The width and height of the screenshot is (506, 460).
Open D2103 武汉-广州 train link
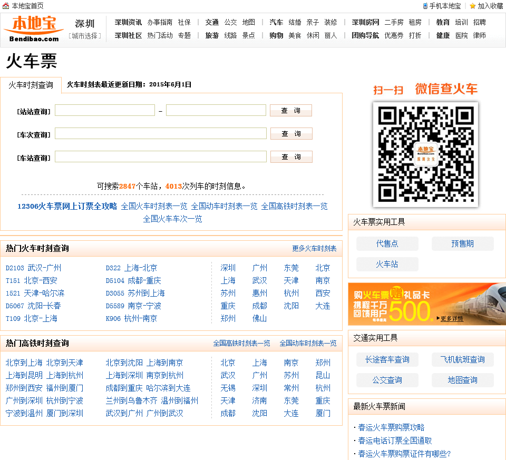[x=33, y=268]
